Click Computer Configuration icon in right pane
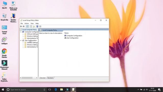Image resolution: width=163 pixels, height=92 pixels. 65,36
